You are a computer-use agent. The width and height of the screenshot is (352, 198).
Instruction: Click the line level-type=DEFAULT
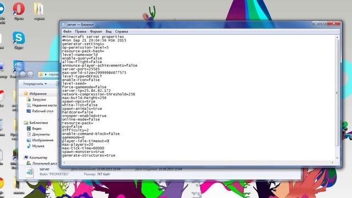82,76
